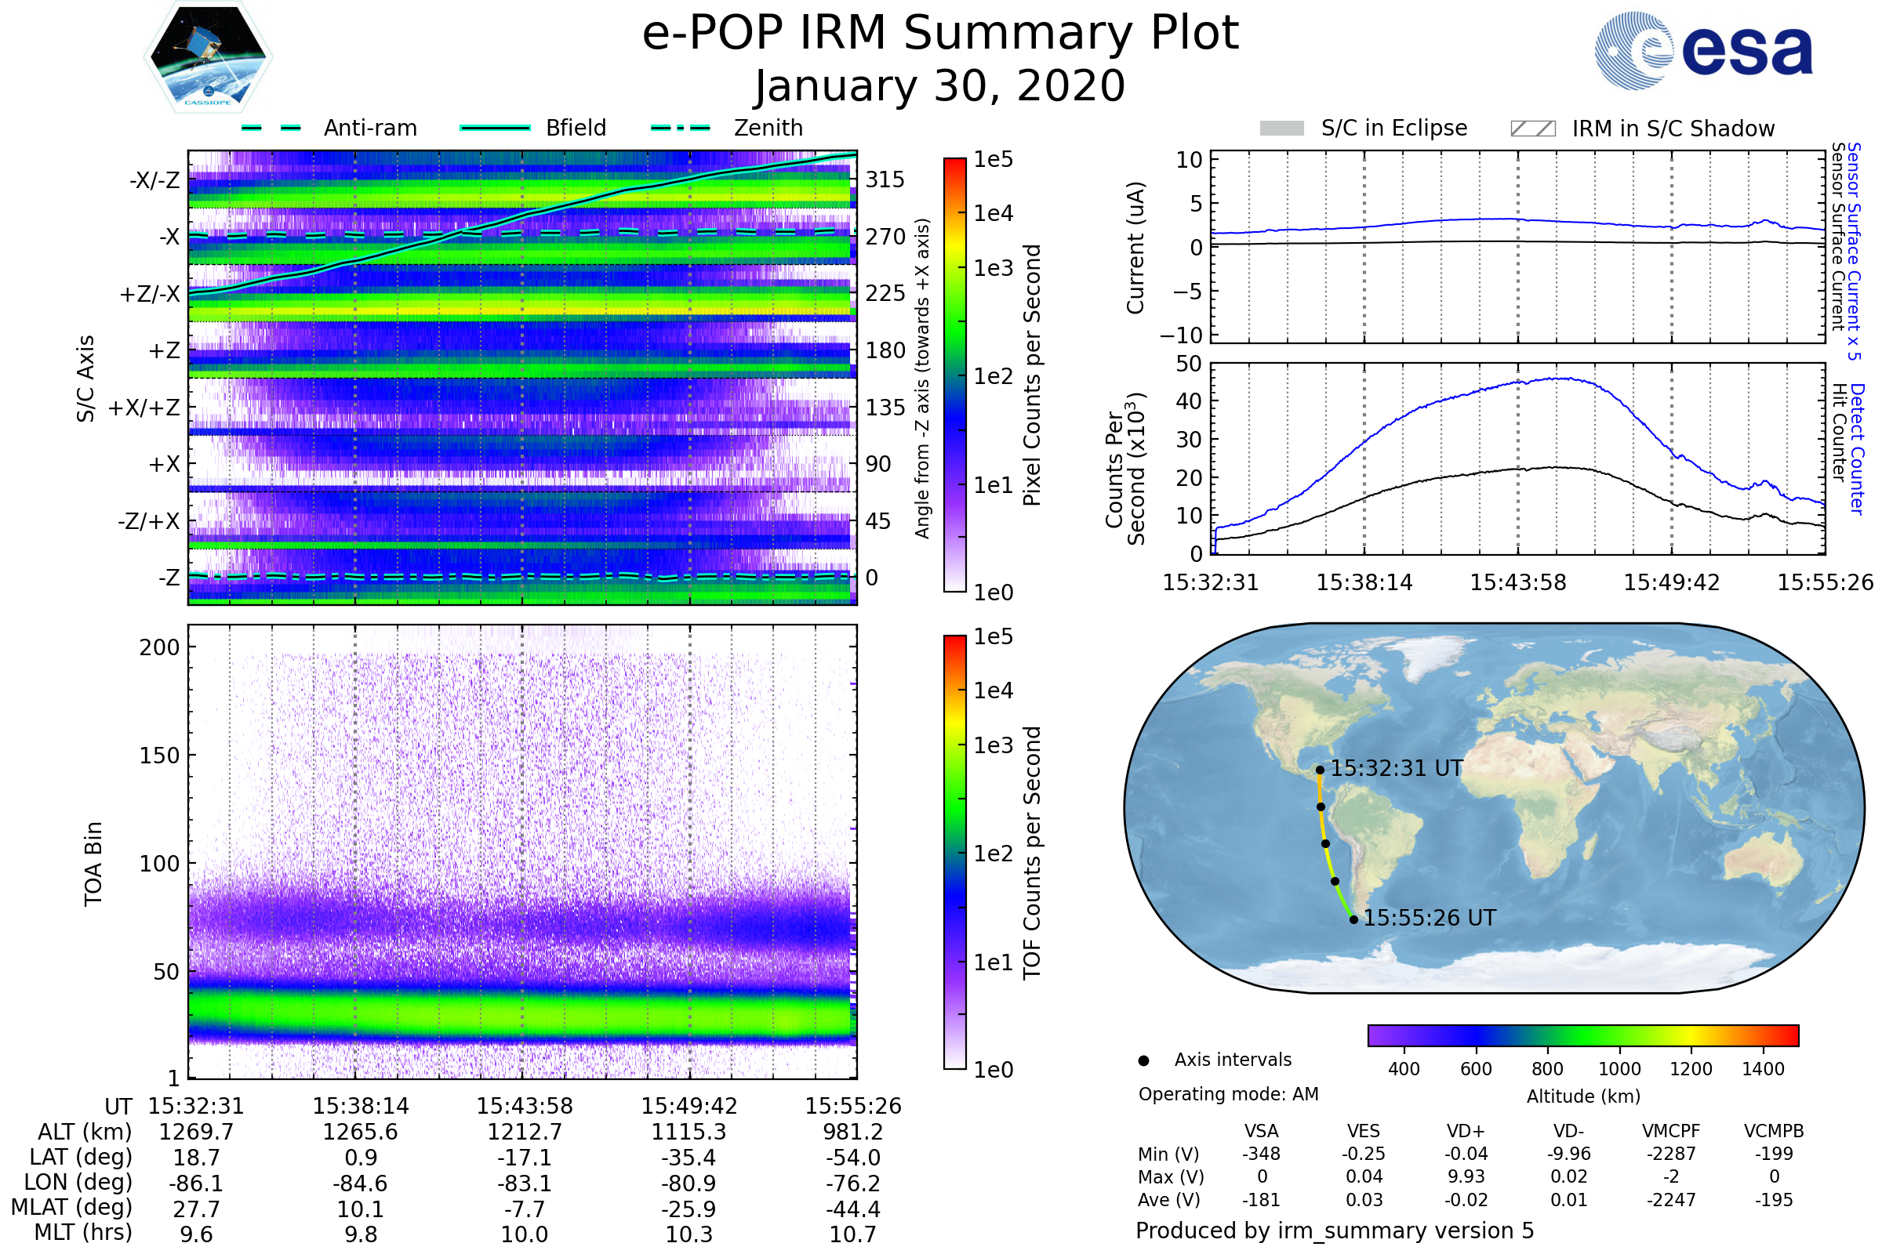
Task: Click the Altitude (km) horizontal color bar
Action: tap(1582, 1035)
